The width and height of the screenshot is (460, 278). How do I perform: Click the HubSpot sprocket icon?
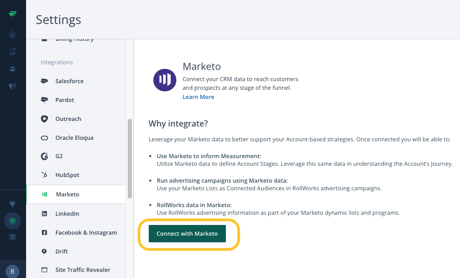[44, 175]
